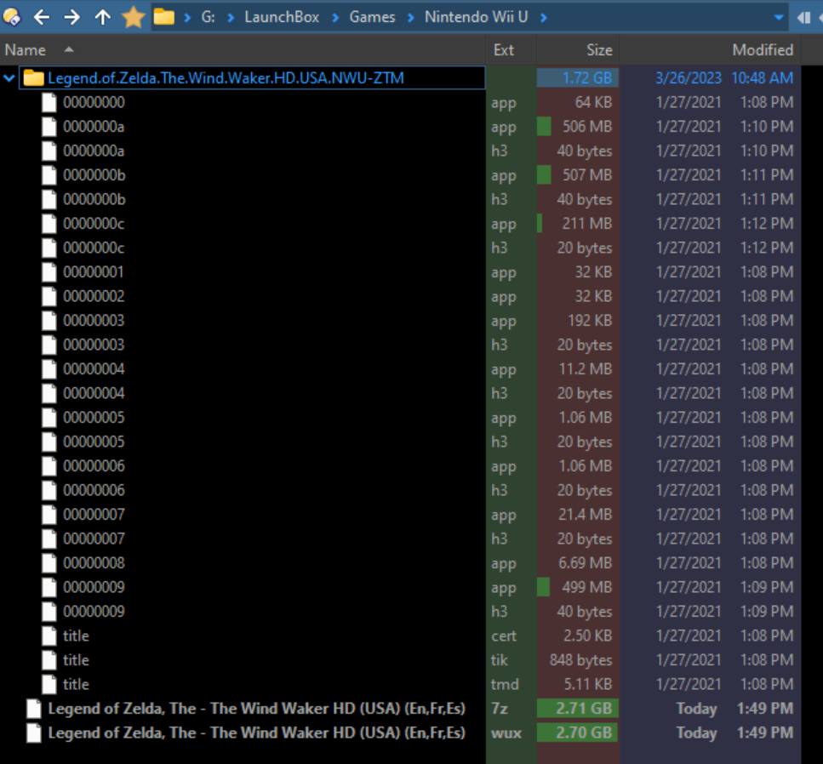Select the 0000000a file with h3 extension
Viewport: 823px width, 764px height.
[x=94, y=151]
